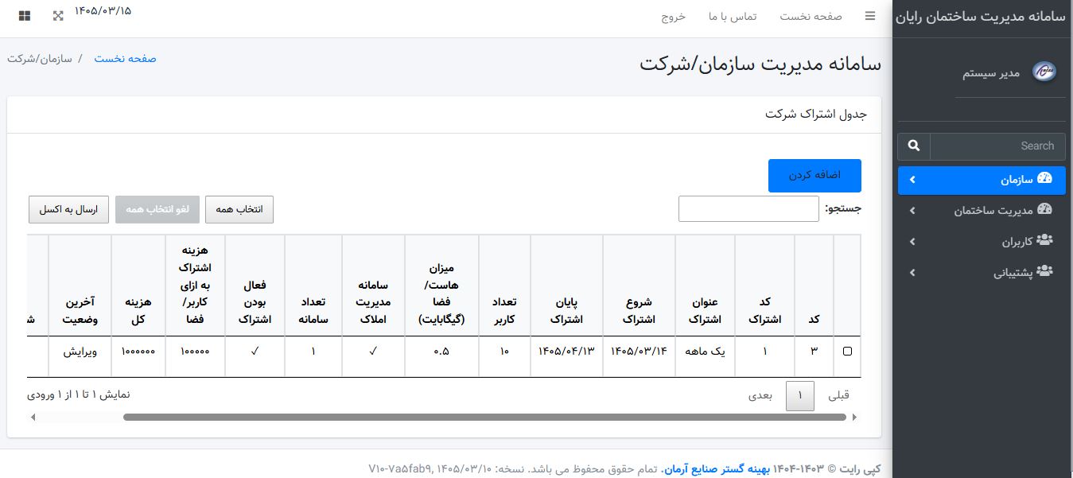The height and width of the screenshot is (478, 1073).
Task: Click the blue اضافه کردن button
Action: point(814,176)
